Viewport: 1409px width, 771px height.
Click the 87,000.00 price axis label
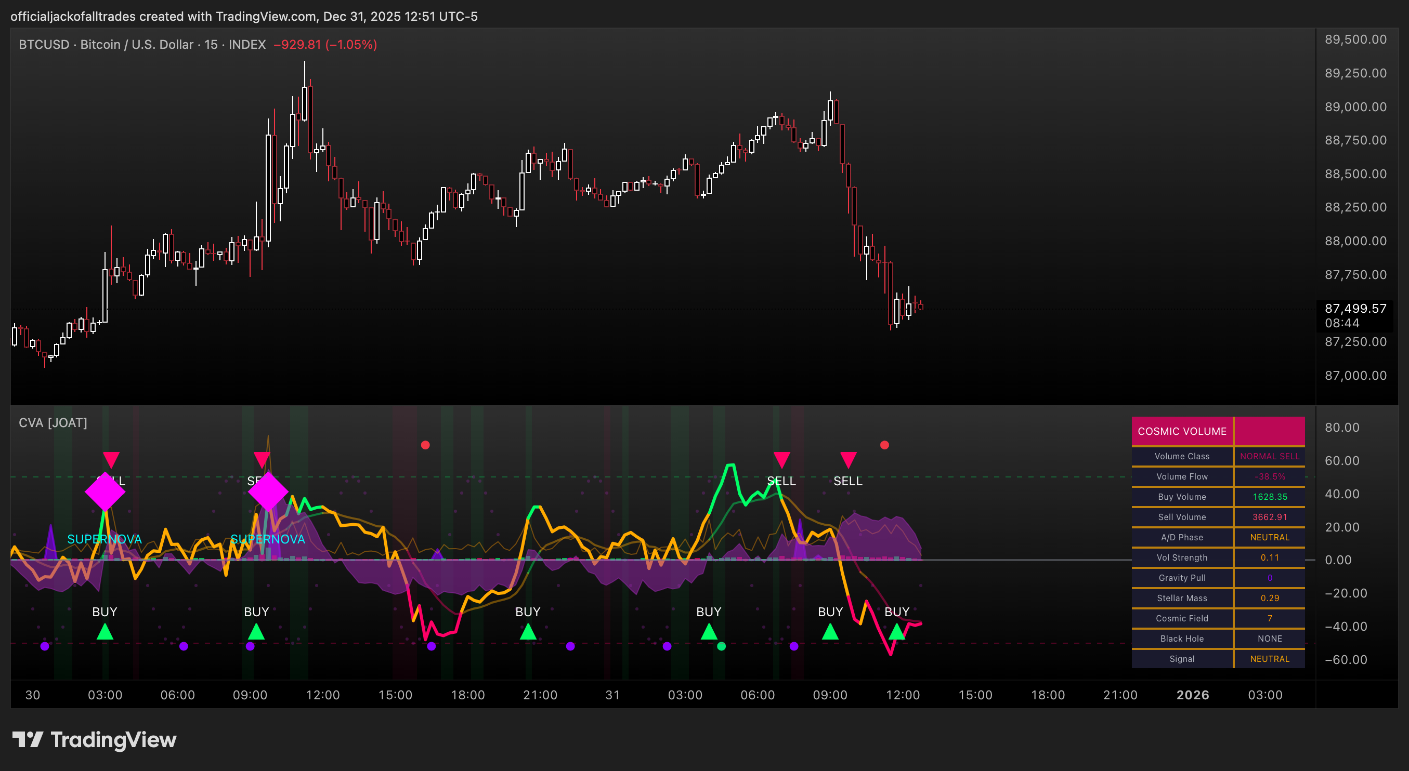tap(1355, 376)
